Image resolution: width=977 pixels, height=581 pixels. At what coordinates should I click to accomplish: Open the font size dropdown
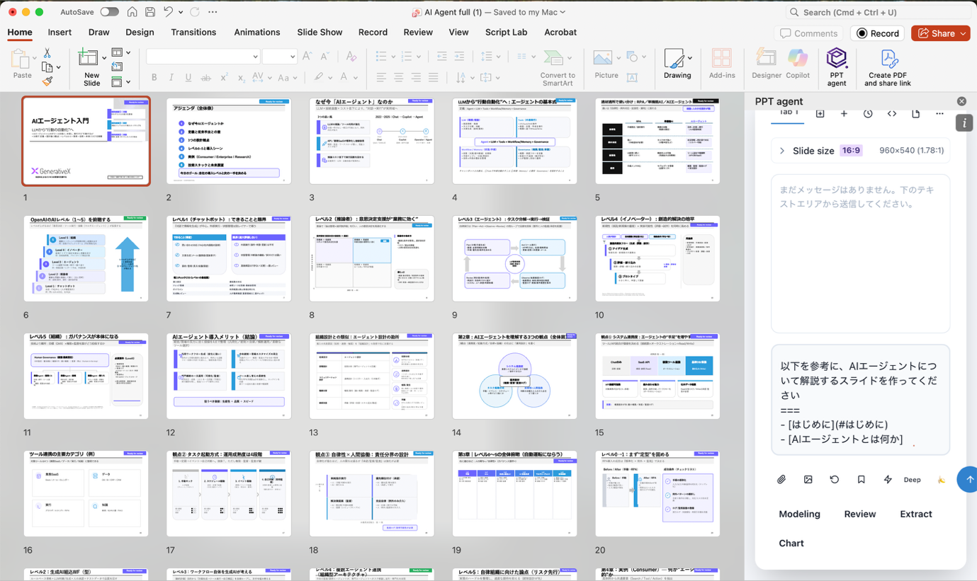(292, 57)
